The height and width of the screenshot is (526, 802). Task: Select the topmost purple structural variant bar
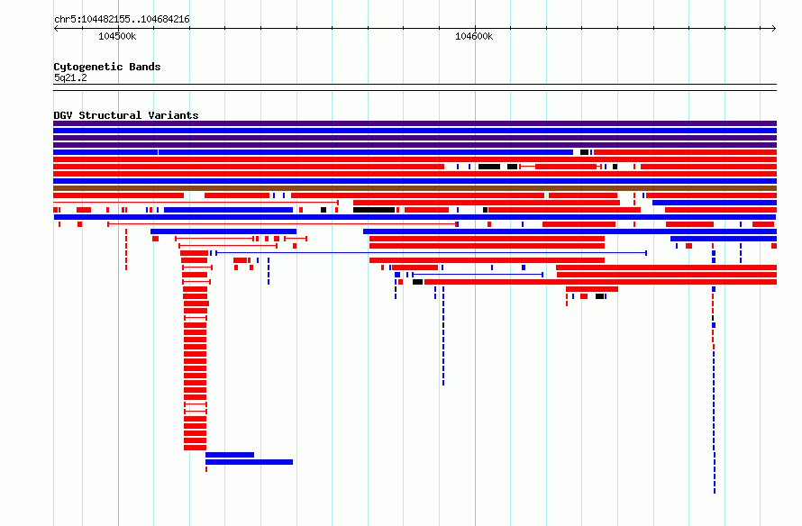click(x=415, y=123)
